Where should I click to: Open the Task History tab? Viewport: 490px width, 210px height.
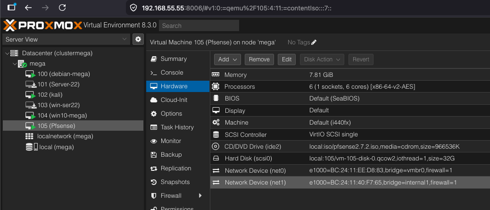coord(178,127)
